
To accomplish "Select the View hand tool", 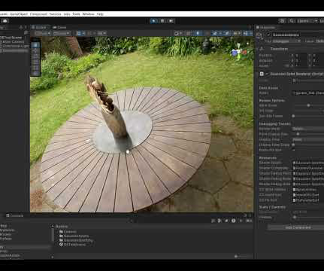I will [35, 45].
